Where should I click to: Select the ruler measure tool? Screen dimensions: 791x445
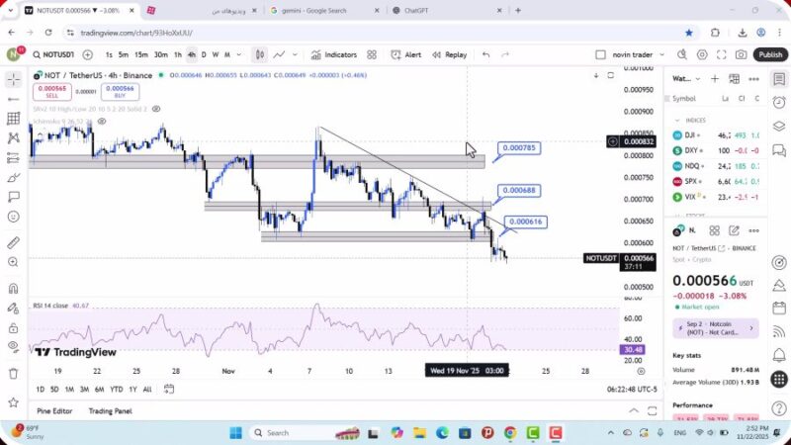click(x=13, y=242)
